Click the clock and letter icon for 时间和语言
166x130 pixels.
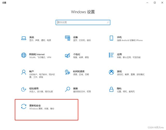point(67,72)
